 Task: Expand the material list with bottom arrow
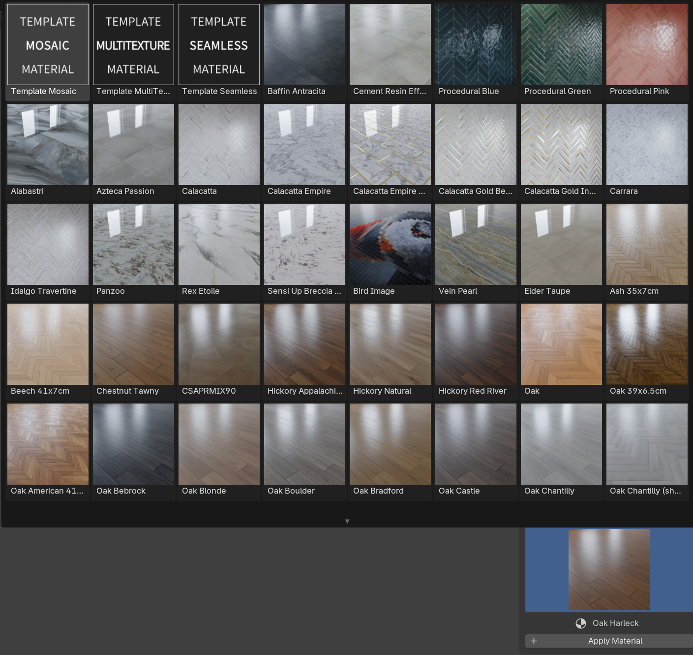point(347,521)
